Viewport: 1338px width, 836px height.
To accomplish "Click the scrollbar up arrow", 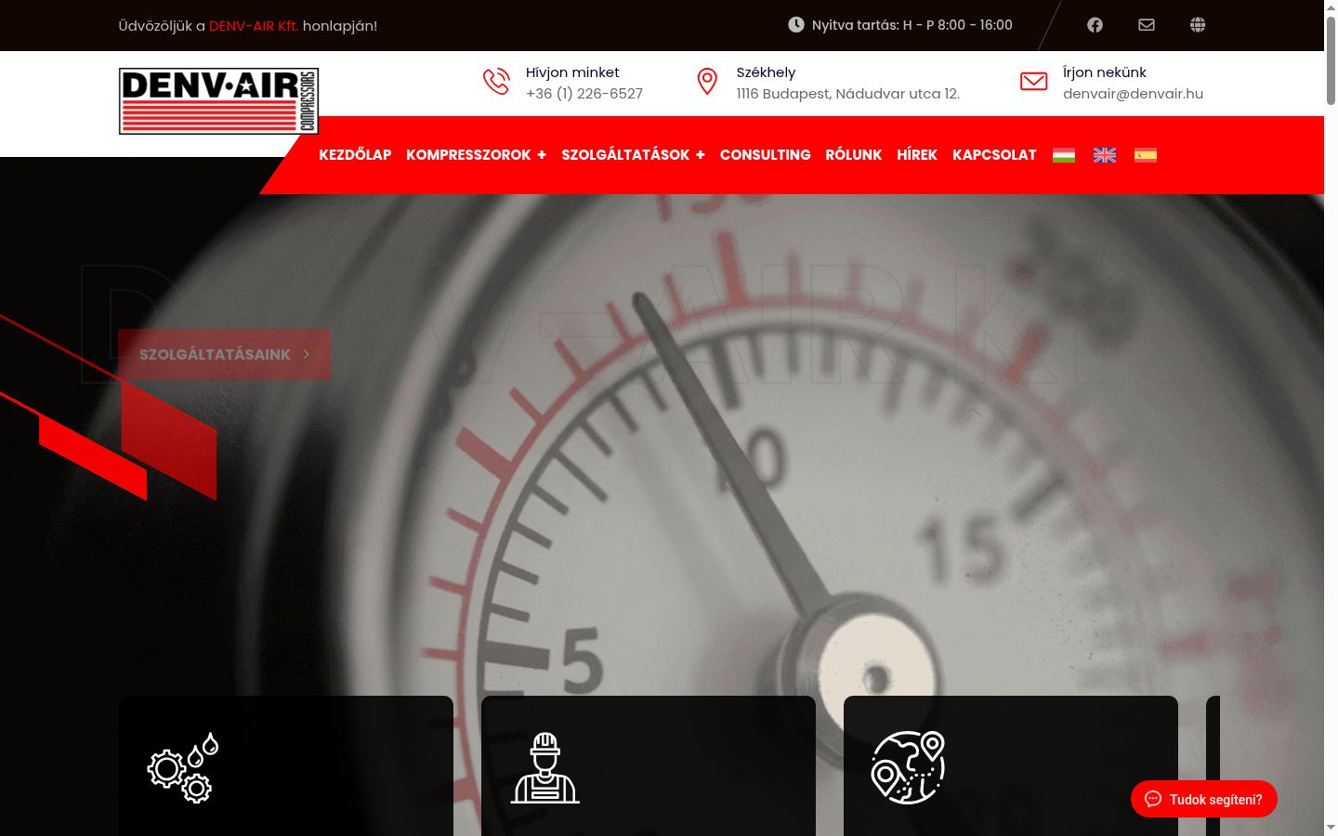I will click(1331, 7).
